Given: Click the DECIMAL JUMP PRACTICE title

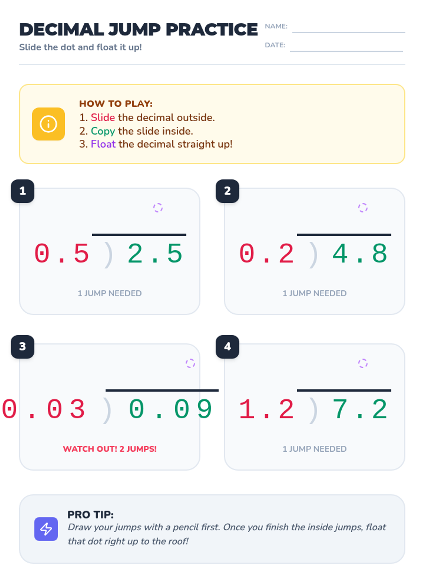Looking at the screenshot, I should [138, 30].
